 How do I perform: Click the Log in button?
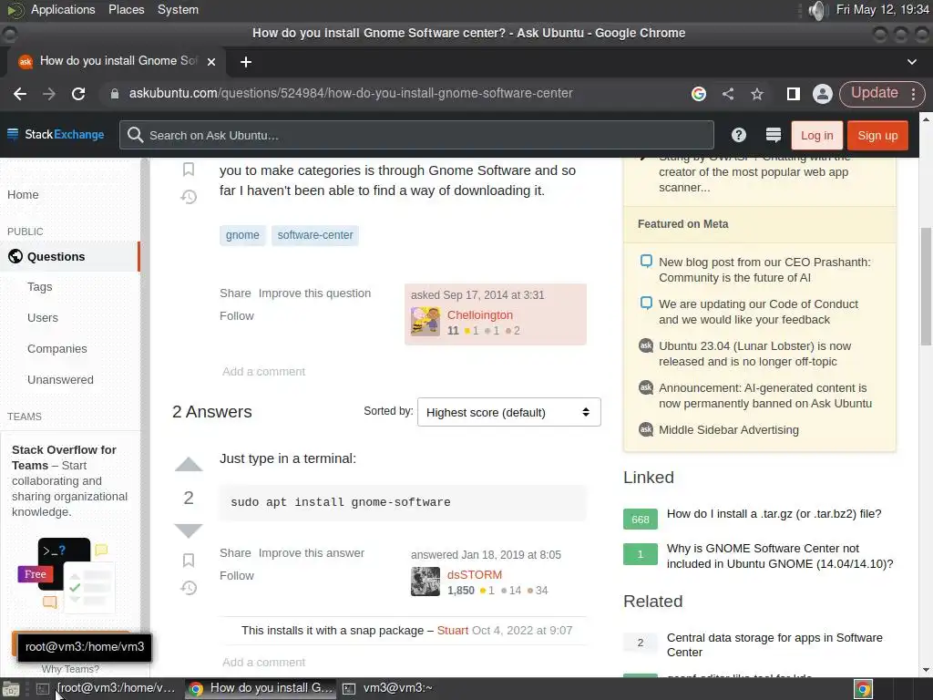tap(816, 135)
